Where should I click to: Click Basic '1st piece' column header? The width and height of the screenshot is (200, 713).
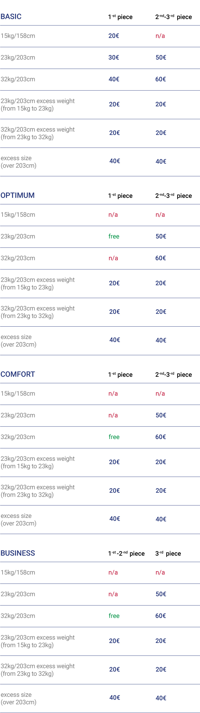[x=120, y=17]
